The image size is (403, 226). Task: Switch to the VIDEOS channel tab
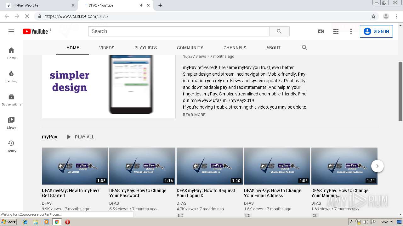coord(107,48)
